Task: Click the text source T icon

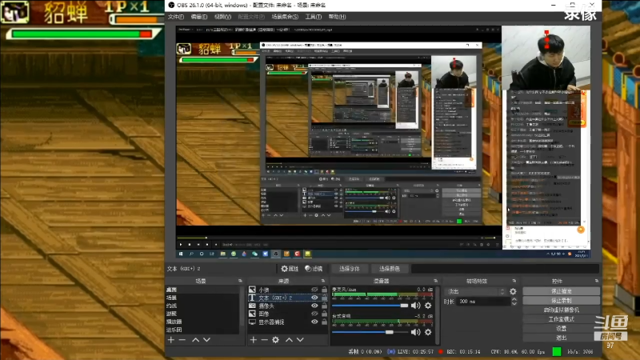Action: (252, 298)
